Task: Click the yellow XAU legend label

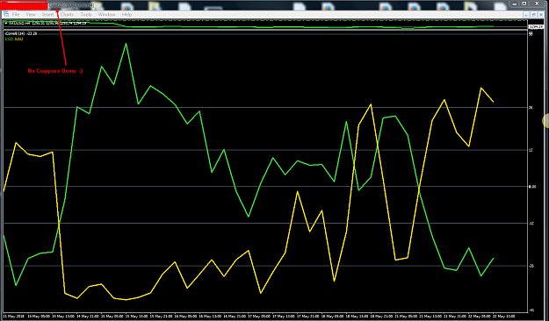Action: (18, 39)
